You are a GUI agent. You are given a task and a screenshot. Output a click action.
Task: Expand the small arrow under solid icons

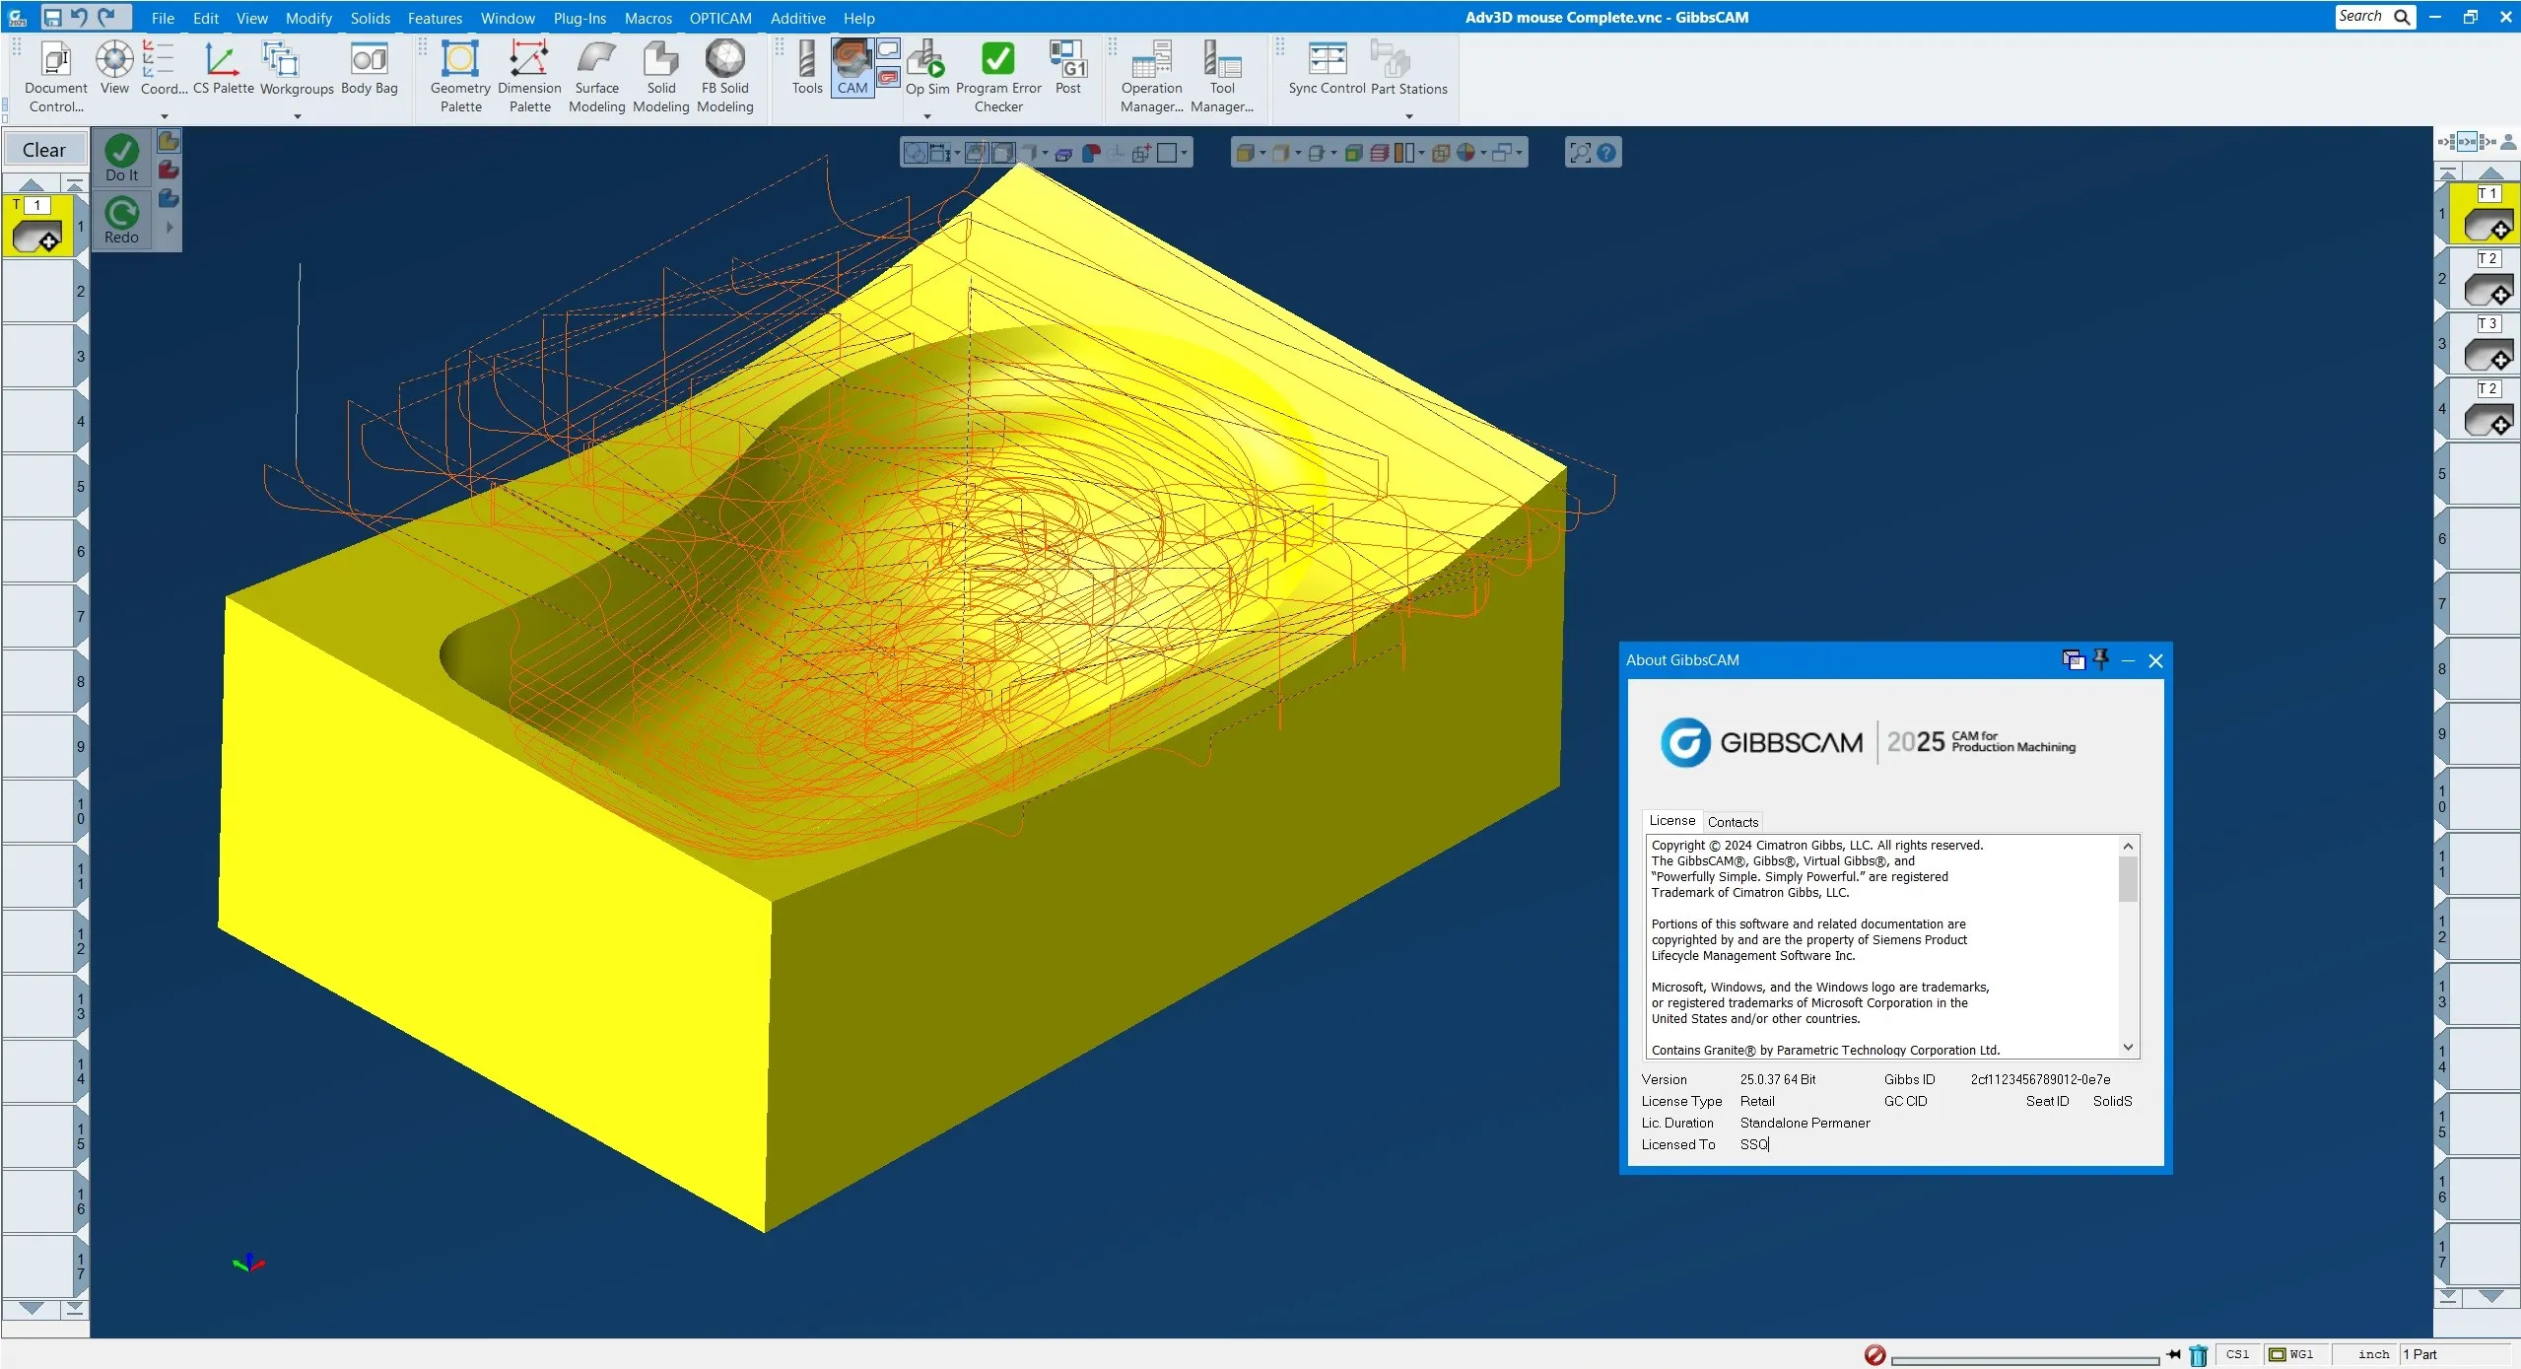[170, 227]
